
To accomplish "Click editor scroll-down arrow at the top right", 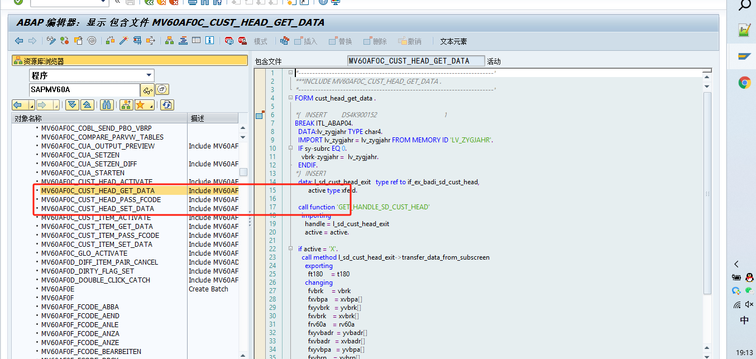I will coord(707,87).
